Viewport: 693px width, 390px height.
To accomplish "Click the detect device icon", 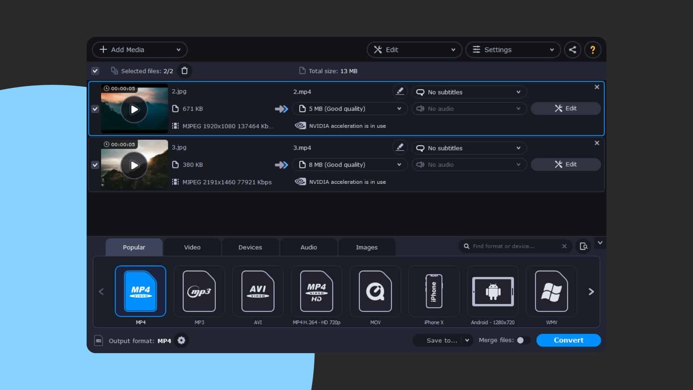I will (583, 246).
